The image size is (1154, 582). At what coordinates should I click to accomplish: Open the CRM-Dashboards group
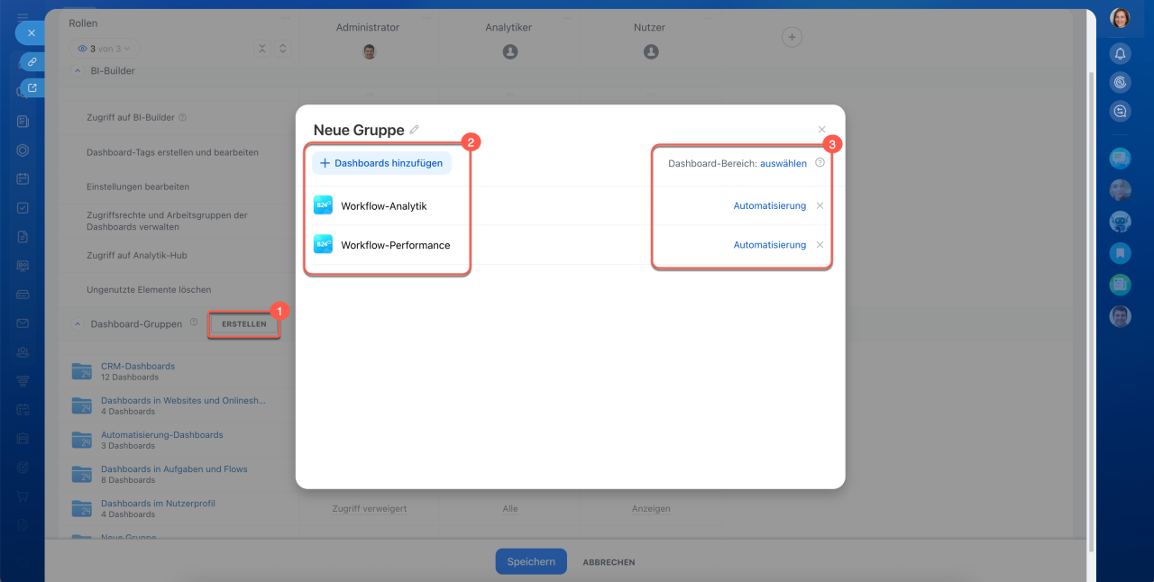tap(138, 367)
